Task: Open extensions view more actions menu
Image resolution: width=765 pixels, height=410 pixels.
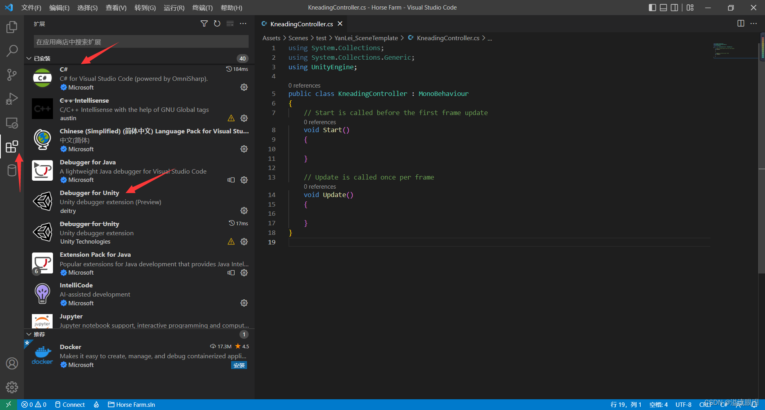Action: (x=243, y=24)
